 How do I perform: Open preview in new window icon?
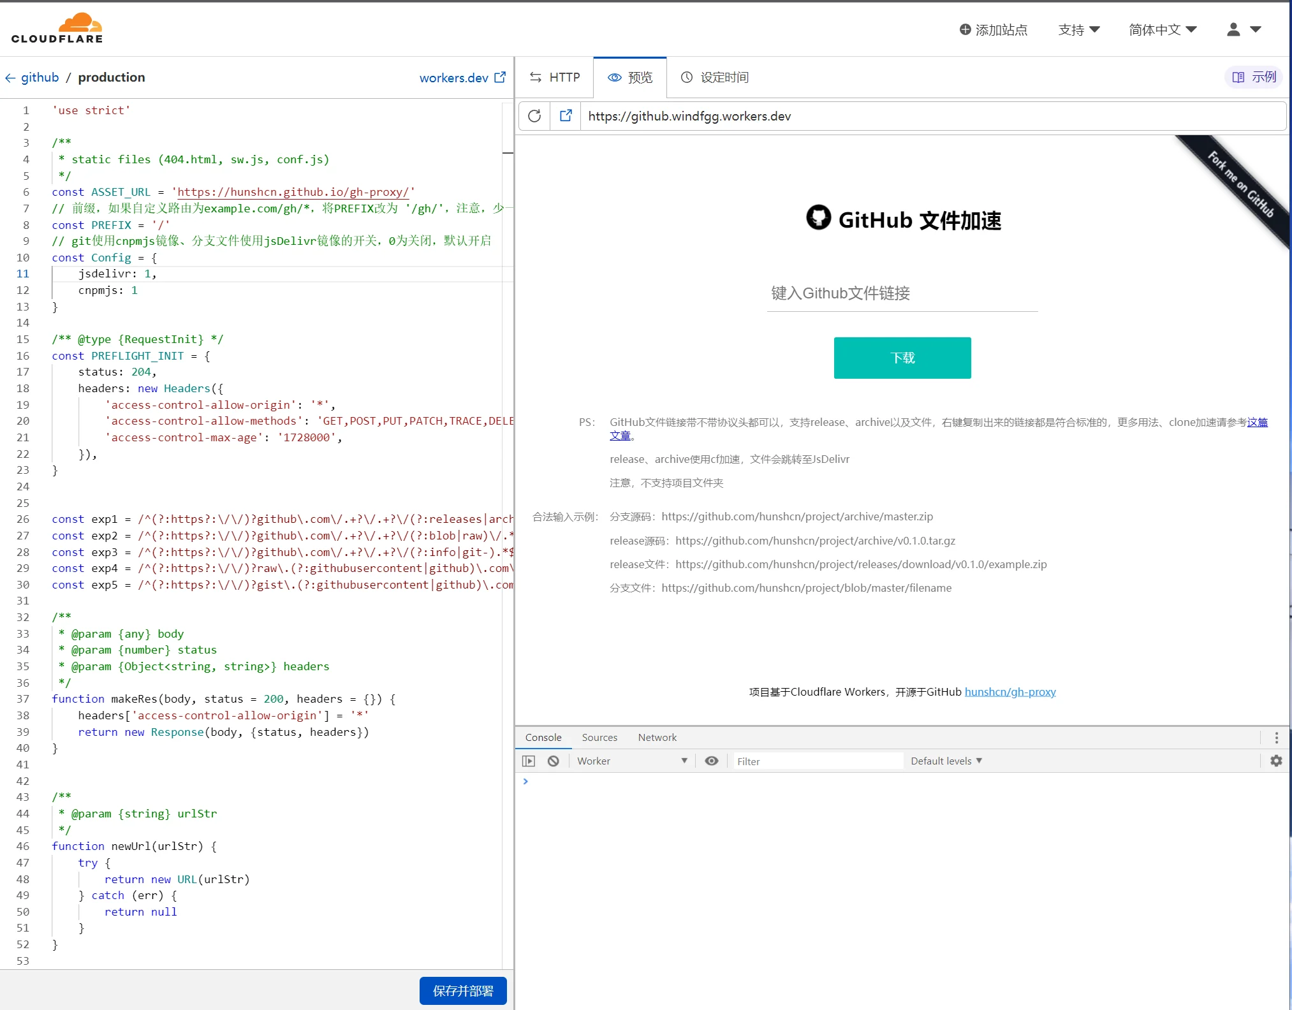pyautogui.click(x=566, y=115)
